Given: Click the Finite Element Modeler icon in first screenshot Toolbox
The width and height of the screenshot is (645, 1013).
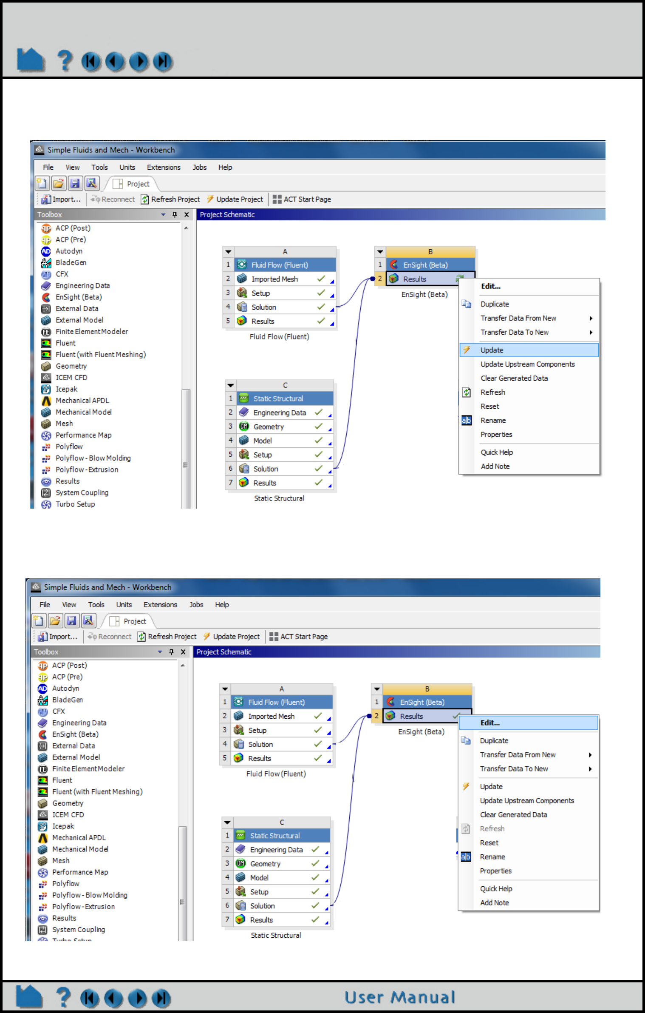Looking at the screenshot, I should (46, 332).
